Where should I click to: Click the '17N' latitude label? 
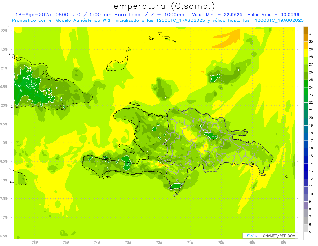4,218
